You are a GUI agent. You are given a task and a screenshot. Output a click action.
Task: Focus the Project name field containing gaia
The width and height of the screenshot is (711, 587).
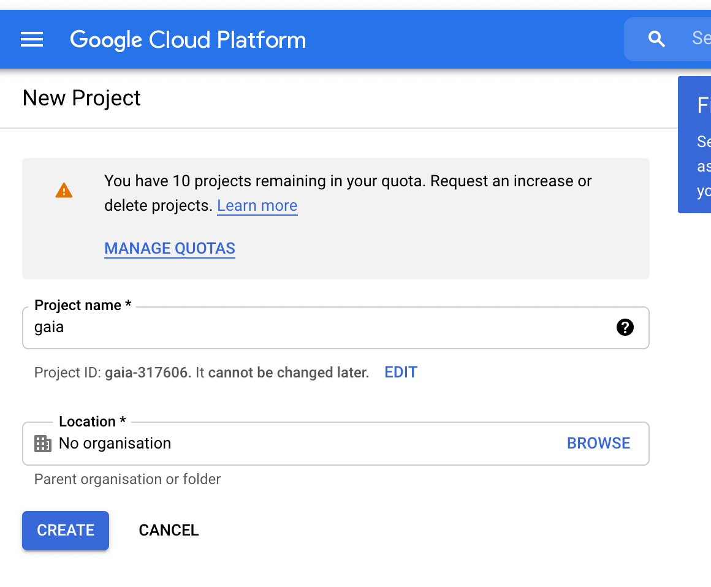pos(335,328)
